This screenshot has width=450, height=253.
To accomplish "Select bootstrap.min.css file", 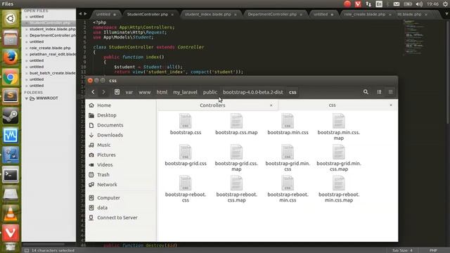I will point(288,124).
